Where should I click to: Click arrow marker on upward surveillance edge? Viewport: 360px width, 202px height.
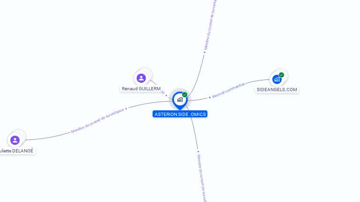click(x=204, y=52)
